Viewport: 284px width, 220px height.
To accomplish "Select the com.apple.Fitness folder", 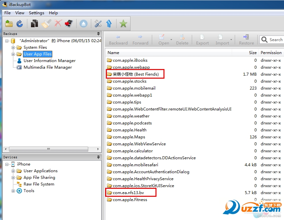I will pos(130,200).
